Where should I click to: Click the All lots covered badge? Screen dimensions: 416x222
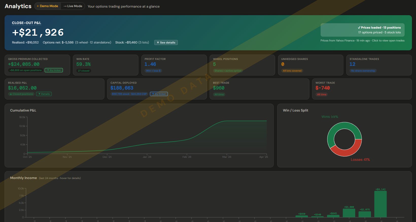point(292,71)
